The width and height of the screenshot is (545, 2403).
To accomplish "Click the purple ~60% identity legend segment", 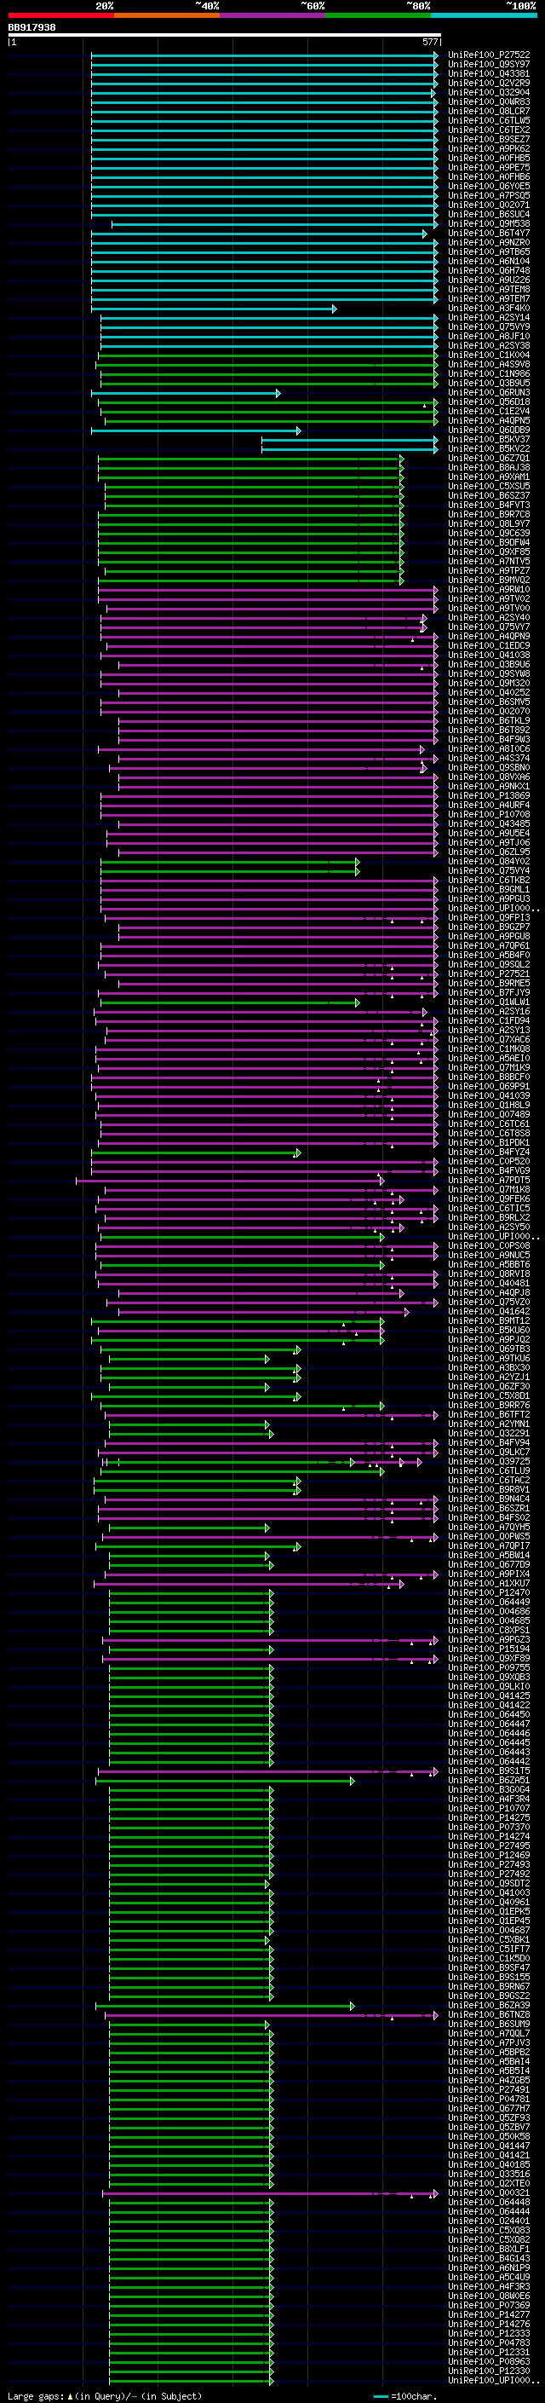I will [272, 15].
